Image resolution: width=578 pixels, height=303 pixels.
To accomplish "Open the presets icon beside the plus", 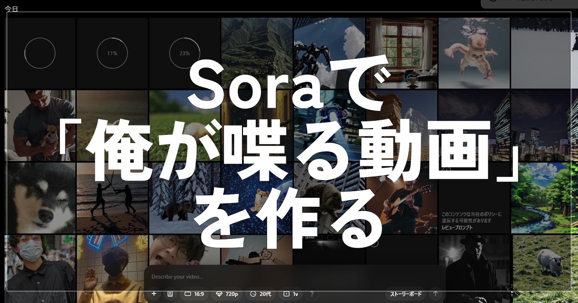I will [x=170, y=294].
